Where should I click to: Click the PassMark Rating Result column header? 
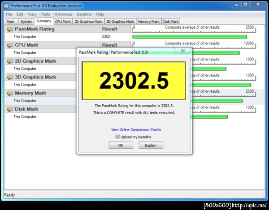click(x=116, y=29)
